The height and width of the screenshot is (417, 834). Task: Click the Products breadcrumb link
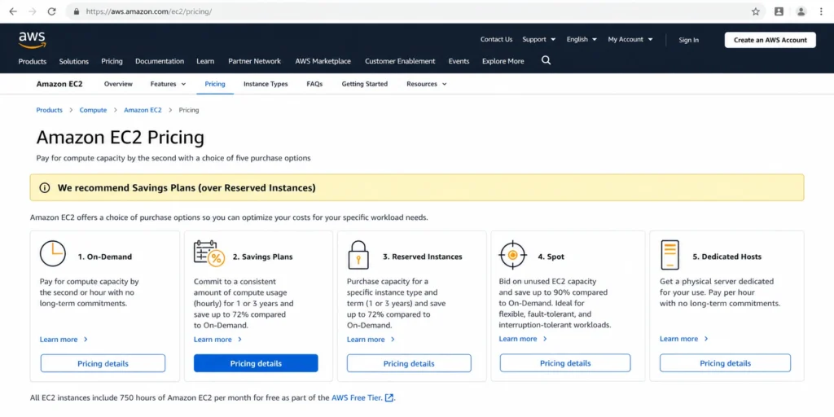[x=50, y=110]
